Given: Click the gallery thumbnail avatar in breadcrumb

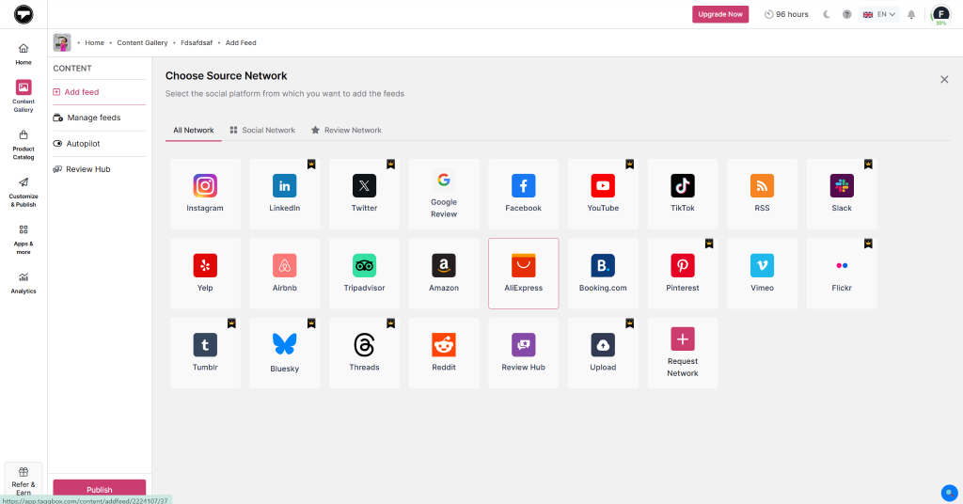Looking at the screenshot, I should click(62, 43).
